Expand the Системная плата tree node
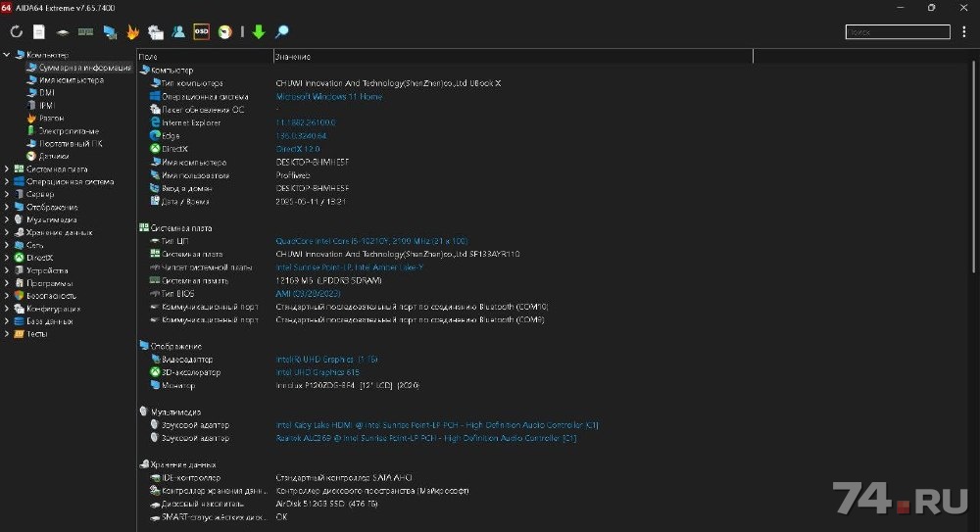Image resolution: width=980 pixels, height=532 pixels. point(7,169)
